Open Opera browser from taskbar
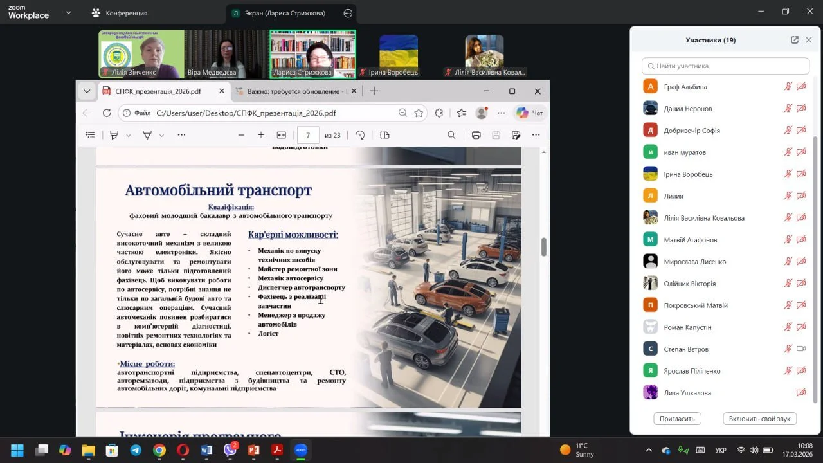Viewport: 823px width, 463px height. click(183, 450)
